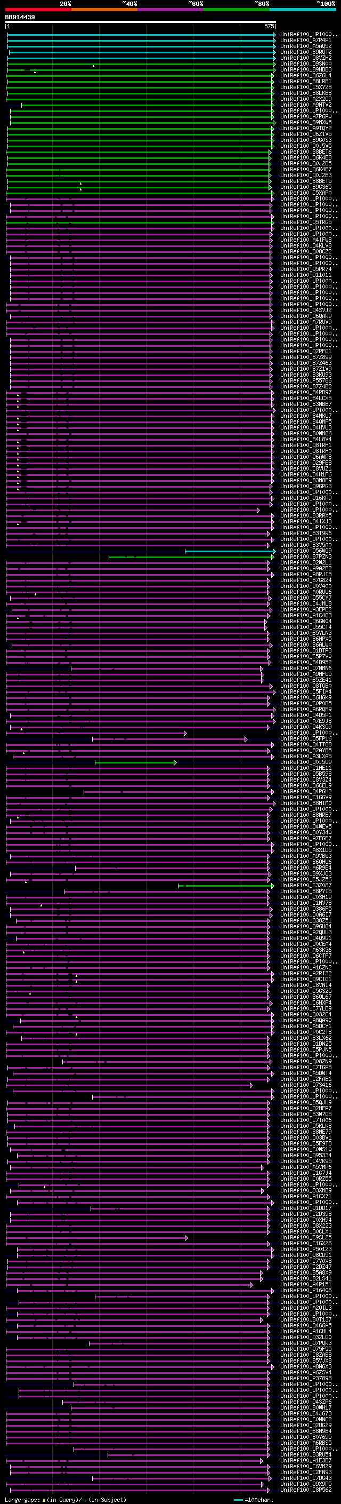Select the UniRef100_B3RU54 label
The width and height of the screenshot is (341, 1504).
[x=306, y=1454]
